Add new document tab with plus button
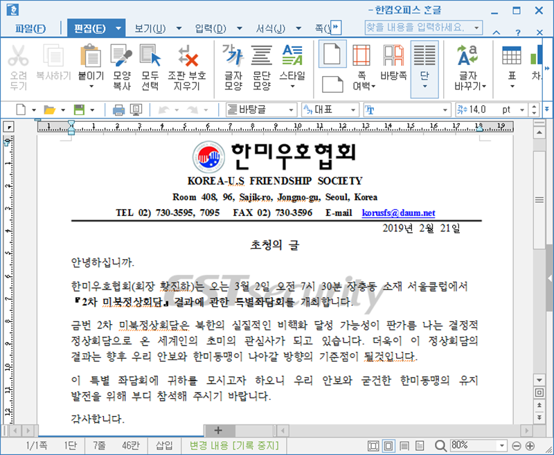 pos(218,430)
